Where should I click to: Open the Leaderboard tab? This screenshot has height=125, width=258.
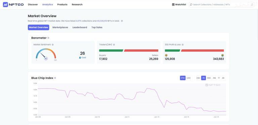point(80,28)
